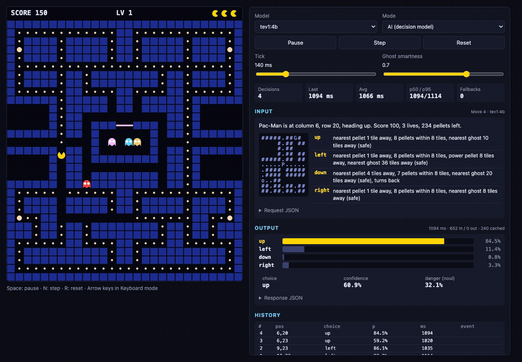
Task: Click the Decisions stat card
Action: click(279, 93)
